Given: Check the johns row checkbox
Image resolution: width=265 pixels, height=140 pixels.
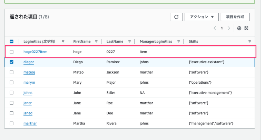Looking at the screenshot, I should coord(11,93).
